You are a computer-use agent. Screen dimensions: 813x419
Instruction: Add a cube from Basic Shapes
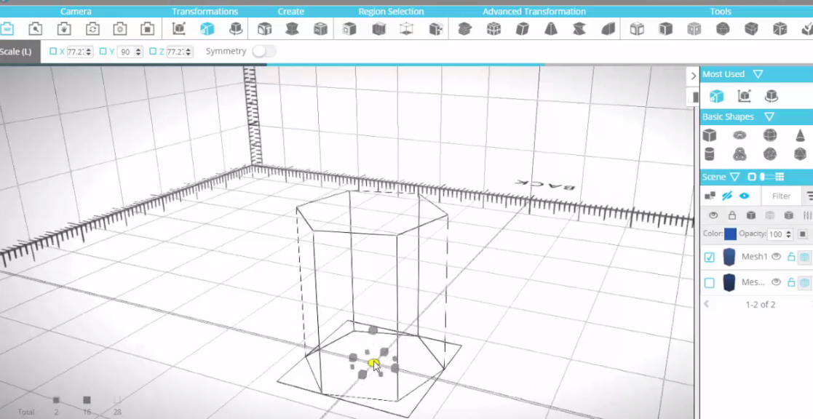coord(710,136)
